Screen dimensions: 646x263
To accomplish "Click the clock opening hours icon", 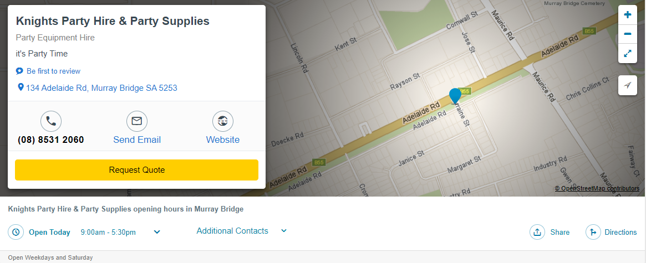I will pyautogui.click(x=16, y=232).
